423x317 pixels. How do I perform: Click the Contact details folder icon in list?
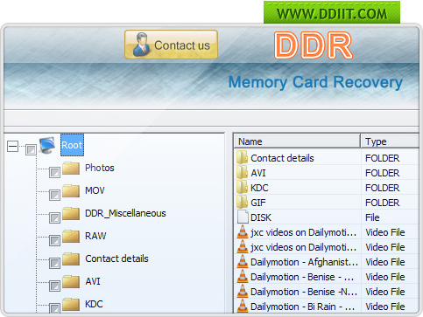[242, 157]
